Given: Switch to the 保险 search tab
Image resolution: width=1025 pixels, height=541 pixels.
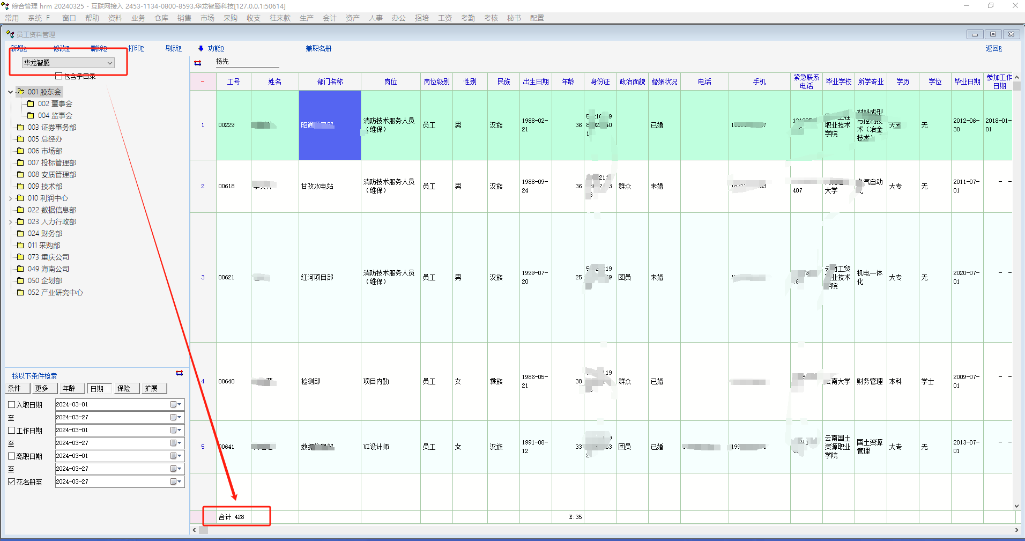Looking at the screenshot, I should 124,389.
